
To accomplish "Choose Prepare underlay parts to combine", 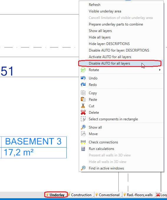I will pyautogui.click(x=116, y=24).
